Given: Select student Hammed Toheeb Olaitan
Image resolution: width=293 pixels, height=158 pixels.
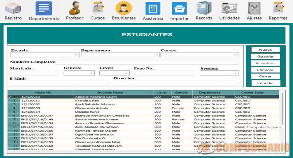Looking at the screenshot, I should click(x=113, y=131).
